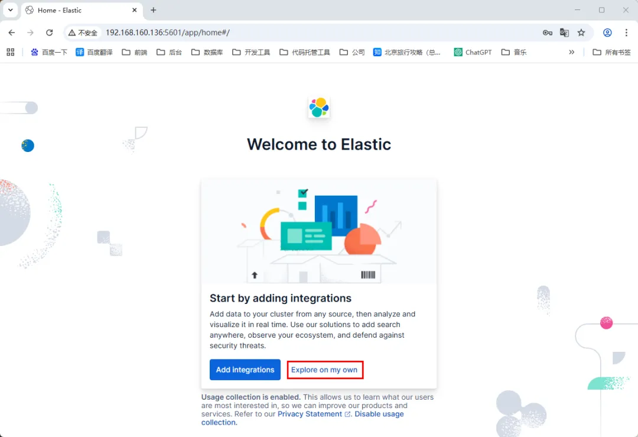Click the Add integrations button

(x=245, y=370)
